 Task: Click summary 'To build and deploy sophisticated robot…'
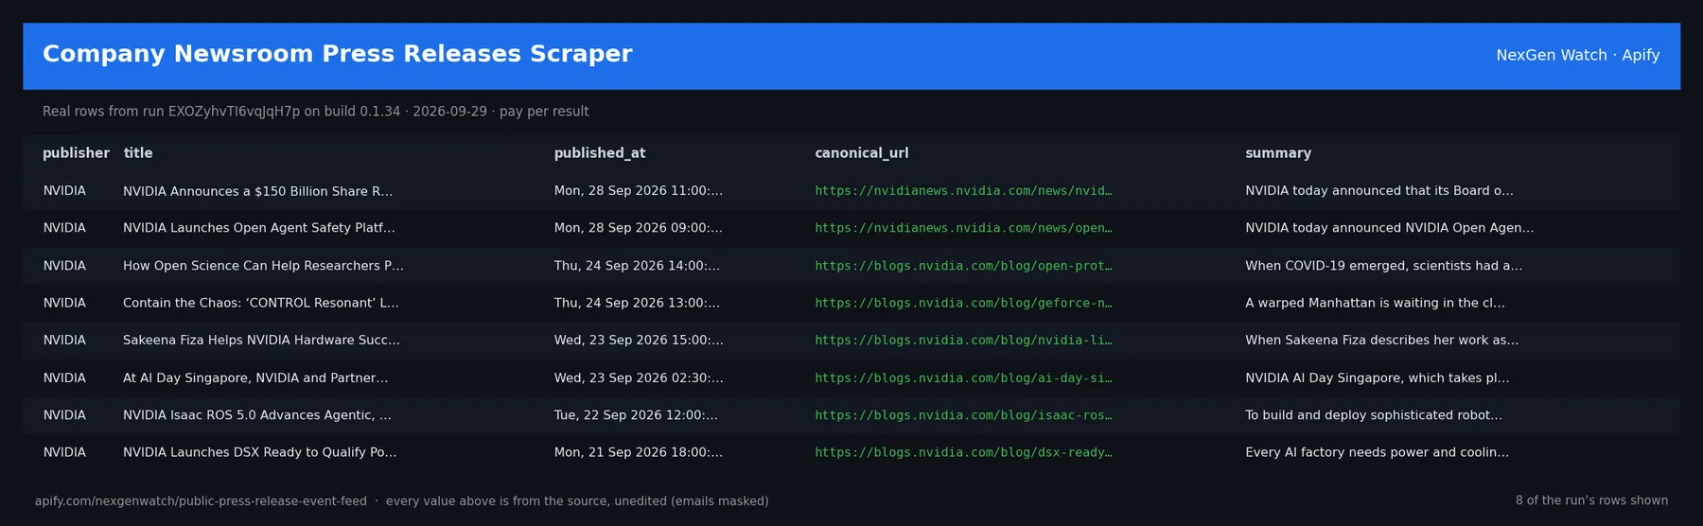coord(1374,415)
